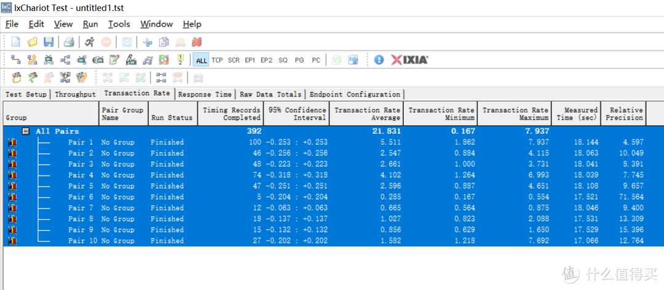The width and height of the screenshot is (664, 290).
Task: Click the Print icon in the toolbar
Action: pos(69,42)
